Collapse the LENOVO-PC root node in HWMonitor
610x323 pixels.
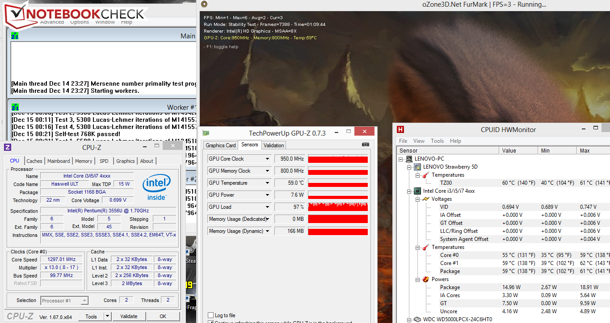point(401,159)
